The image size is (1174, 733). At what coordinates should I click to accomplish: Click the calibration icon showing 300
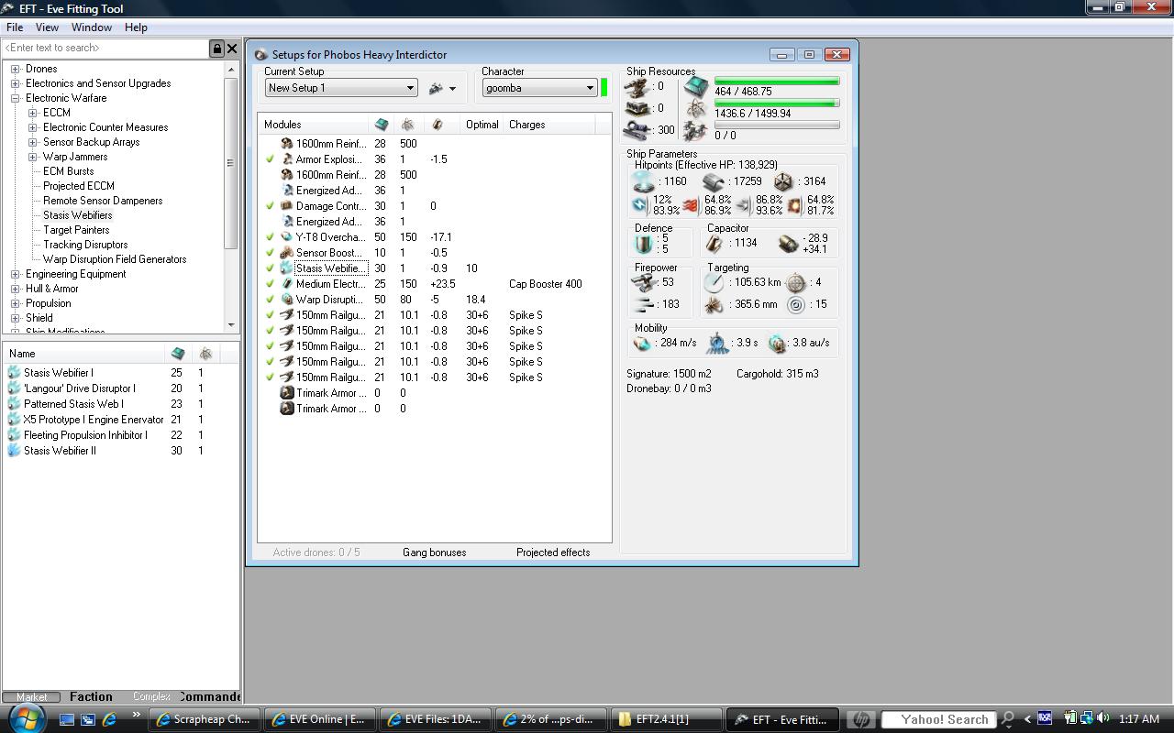[x=637, y=130]
